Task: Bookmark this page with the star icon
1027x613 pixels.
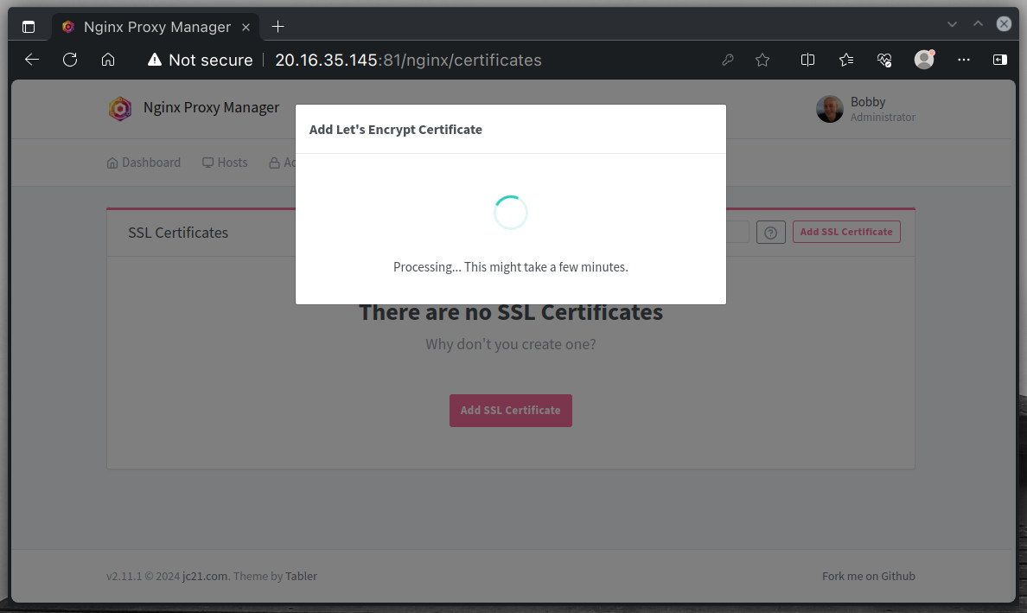Action: pos(762,60)
